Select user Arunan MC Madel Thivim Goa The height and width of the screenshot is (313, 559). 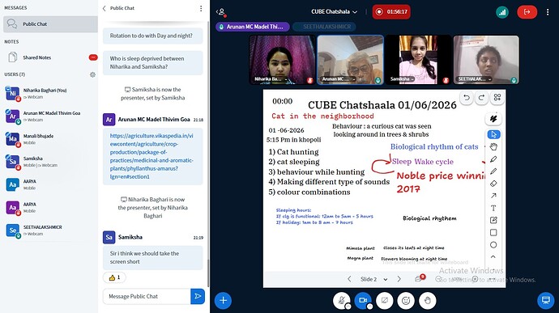click(x=50, y=116)
